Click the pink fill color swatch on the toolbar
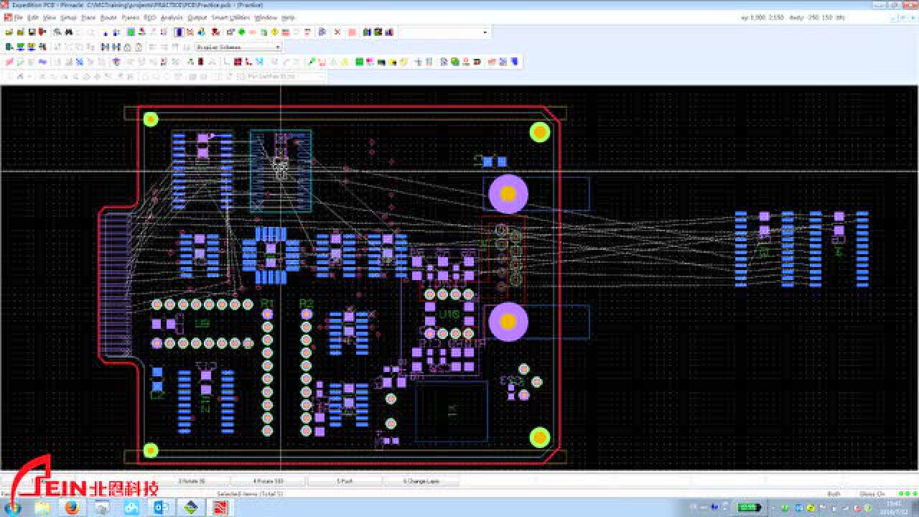Image resolution: width=919 pixels, height=517 pixels. (352, 32)
